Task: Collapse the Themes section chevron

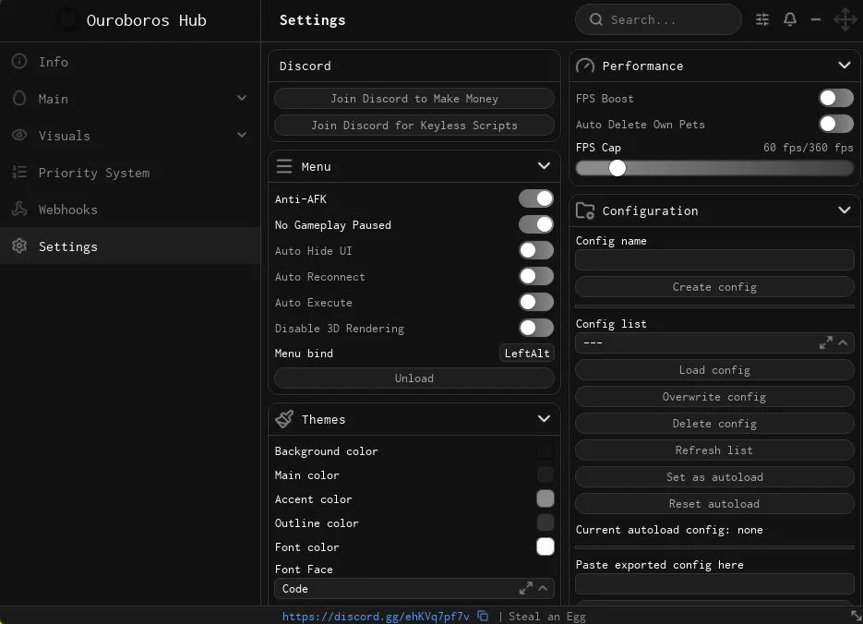Action: pos(544,419)
